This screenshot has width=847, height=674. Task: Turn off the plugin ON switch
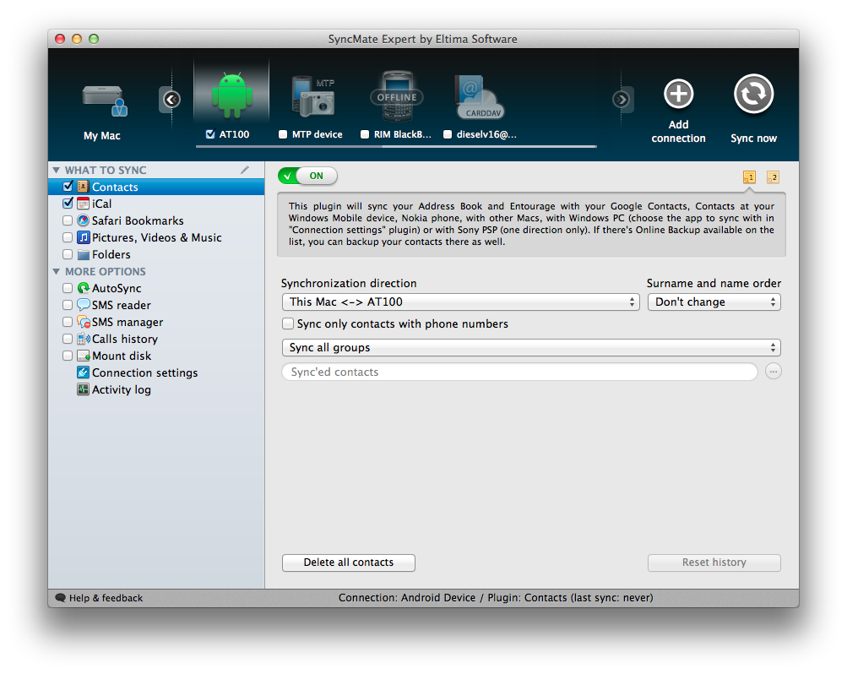307,176
